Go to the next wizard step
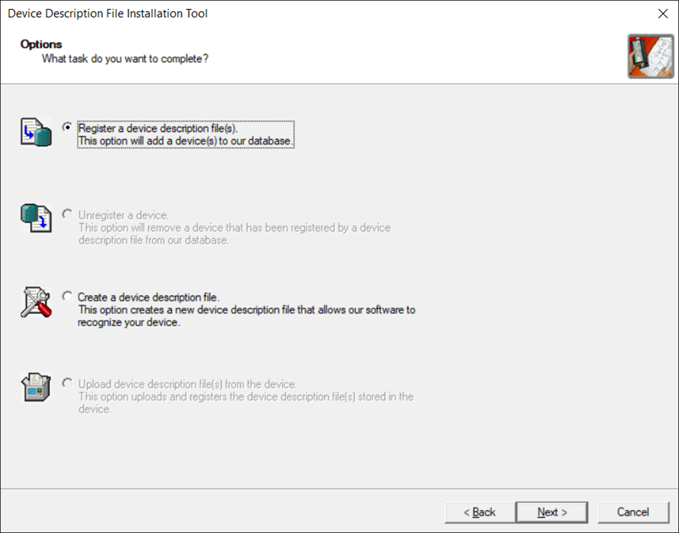Viewport: 679px width, 533px height. 552,512
